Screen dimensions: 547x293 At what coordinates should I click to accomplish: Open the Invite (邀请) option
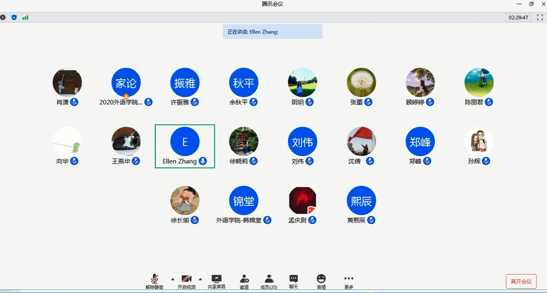click(244, 279)
